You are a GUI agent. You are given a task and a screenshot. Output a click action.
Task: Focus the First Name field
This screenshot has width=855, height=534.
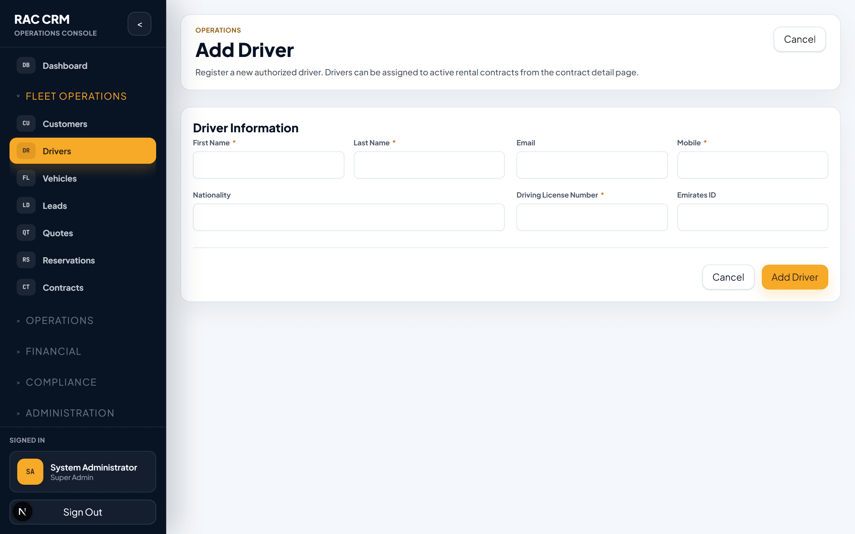(x=268, y=165)
